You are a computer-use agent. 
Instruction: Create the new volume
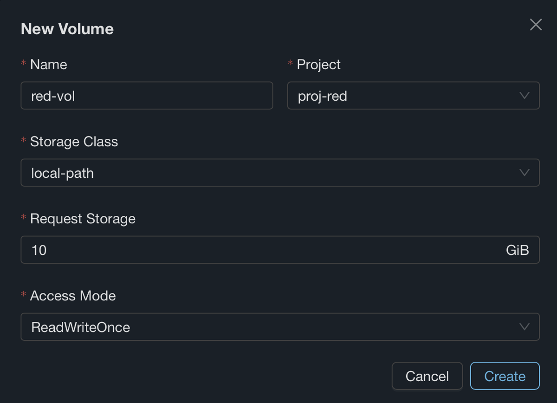point(505,376)
